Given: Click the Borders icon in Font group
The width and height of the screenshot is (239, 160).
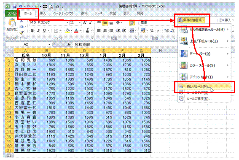Looking at the screenshot, I should tap(56, 31).
